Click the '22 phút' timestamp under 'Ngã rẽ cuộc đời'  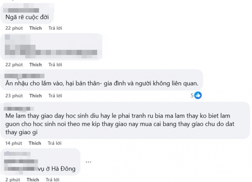14,28
